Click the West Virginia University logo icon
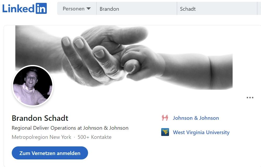This screenshot has height=167, width=261. (x=165, y=132)
